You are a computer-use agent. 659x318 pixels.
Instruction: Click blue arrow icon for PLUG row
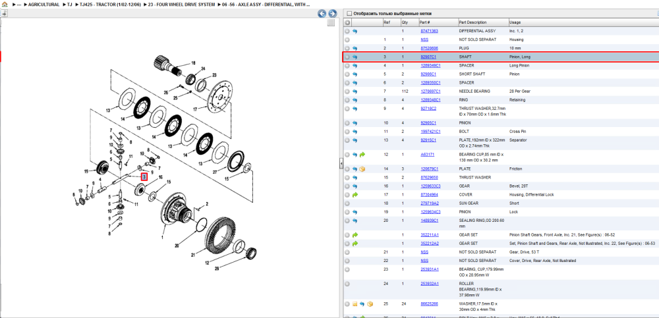coord(355,48)
